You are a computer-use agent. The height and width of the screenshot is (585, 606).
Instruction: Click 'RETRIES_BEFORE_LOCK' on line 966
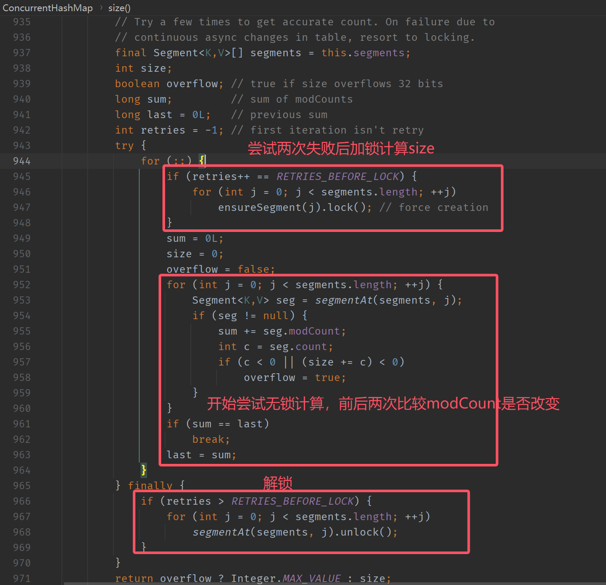pos(293,501)
